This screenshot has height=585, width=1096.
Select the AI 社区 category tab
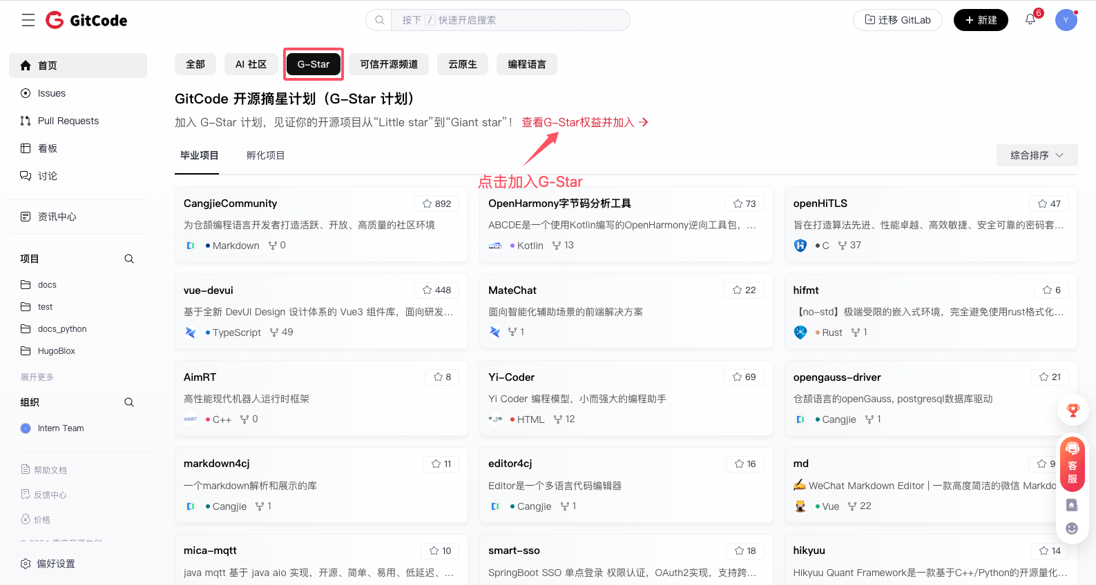click(x=251, y=64)
